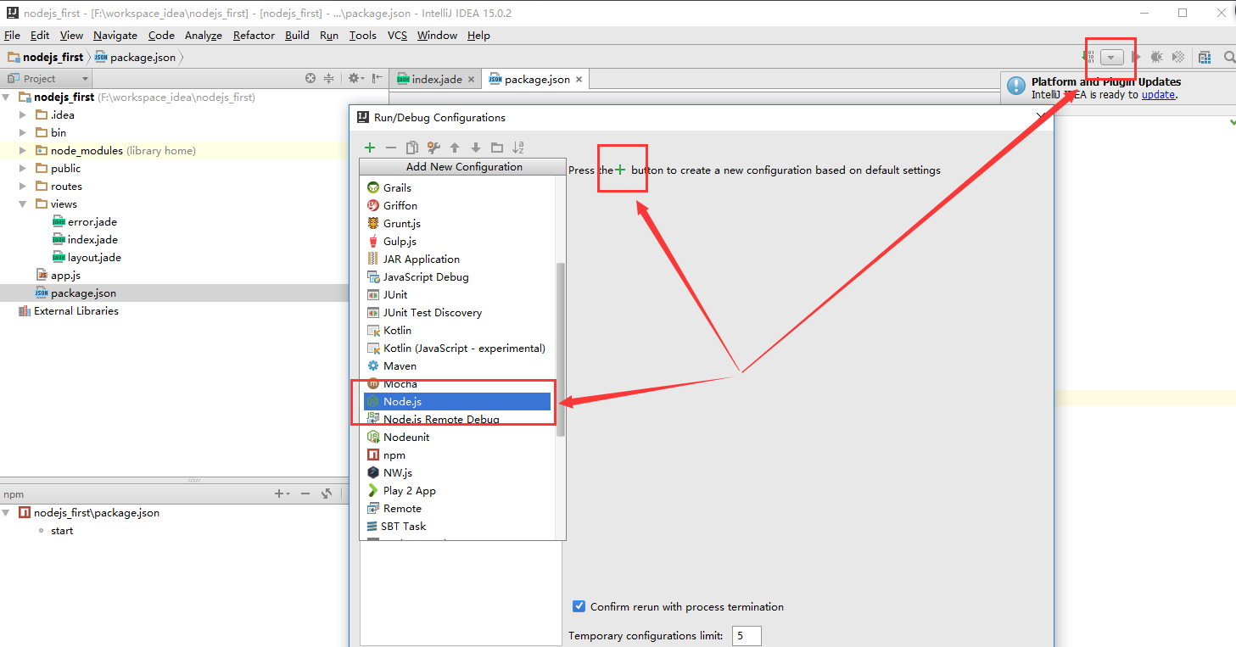This screenshot has width=1236, height=647.
Task: Click the Run with Coverage icon
Action: tap(1178, 57)
